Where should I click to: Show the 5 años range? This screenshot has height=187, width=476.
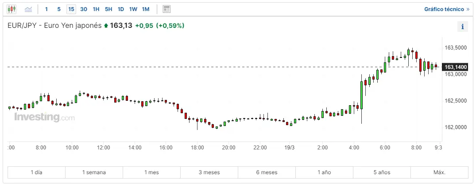(382, 172)
